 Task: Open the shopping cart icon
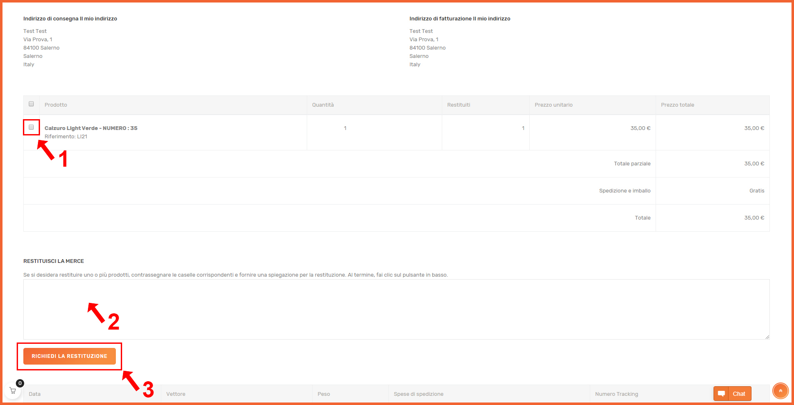[13, 391]
